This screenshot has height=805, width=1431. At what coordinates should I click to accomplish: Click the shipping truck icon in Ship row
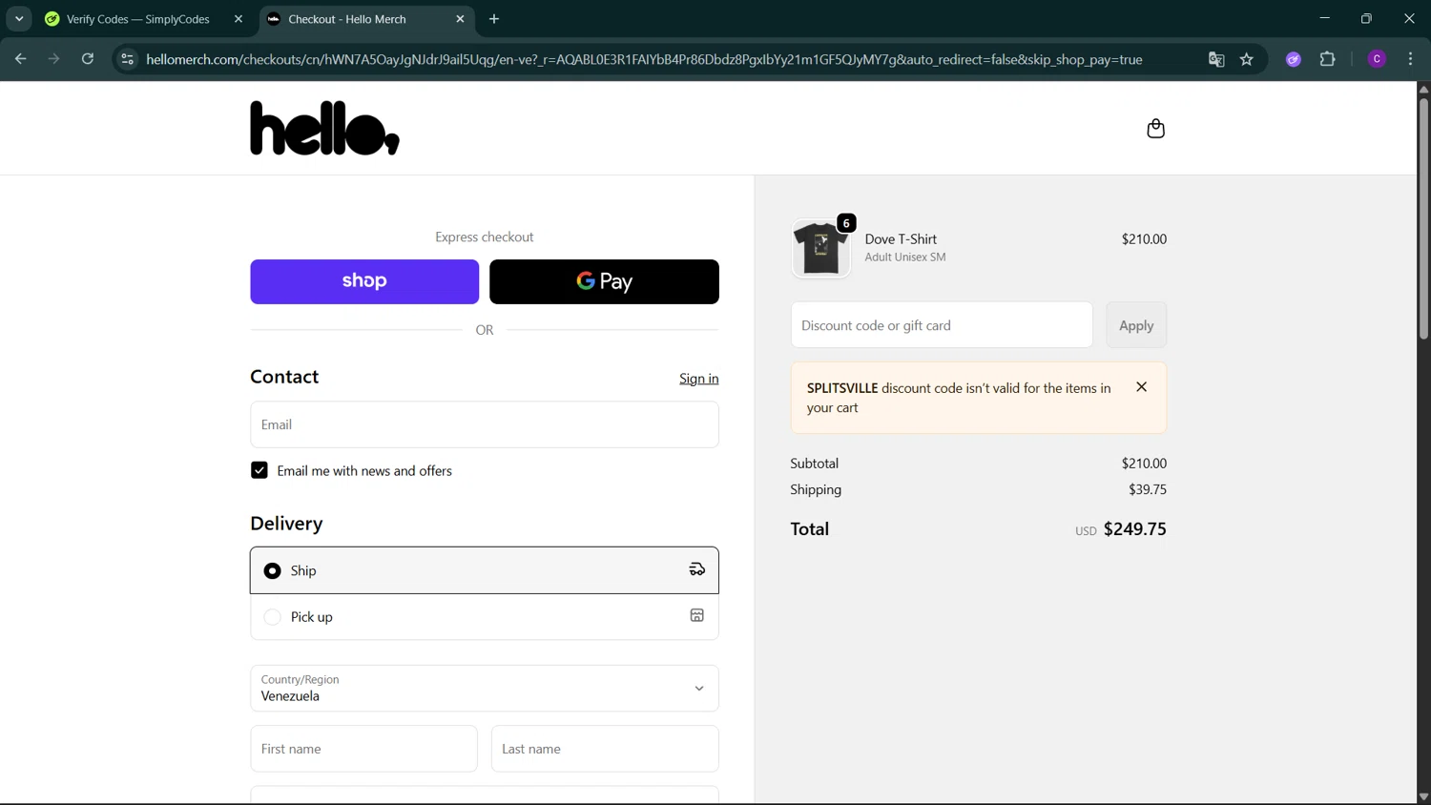tap(697, 569)
